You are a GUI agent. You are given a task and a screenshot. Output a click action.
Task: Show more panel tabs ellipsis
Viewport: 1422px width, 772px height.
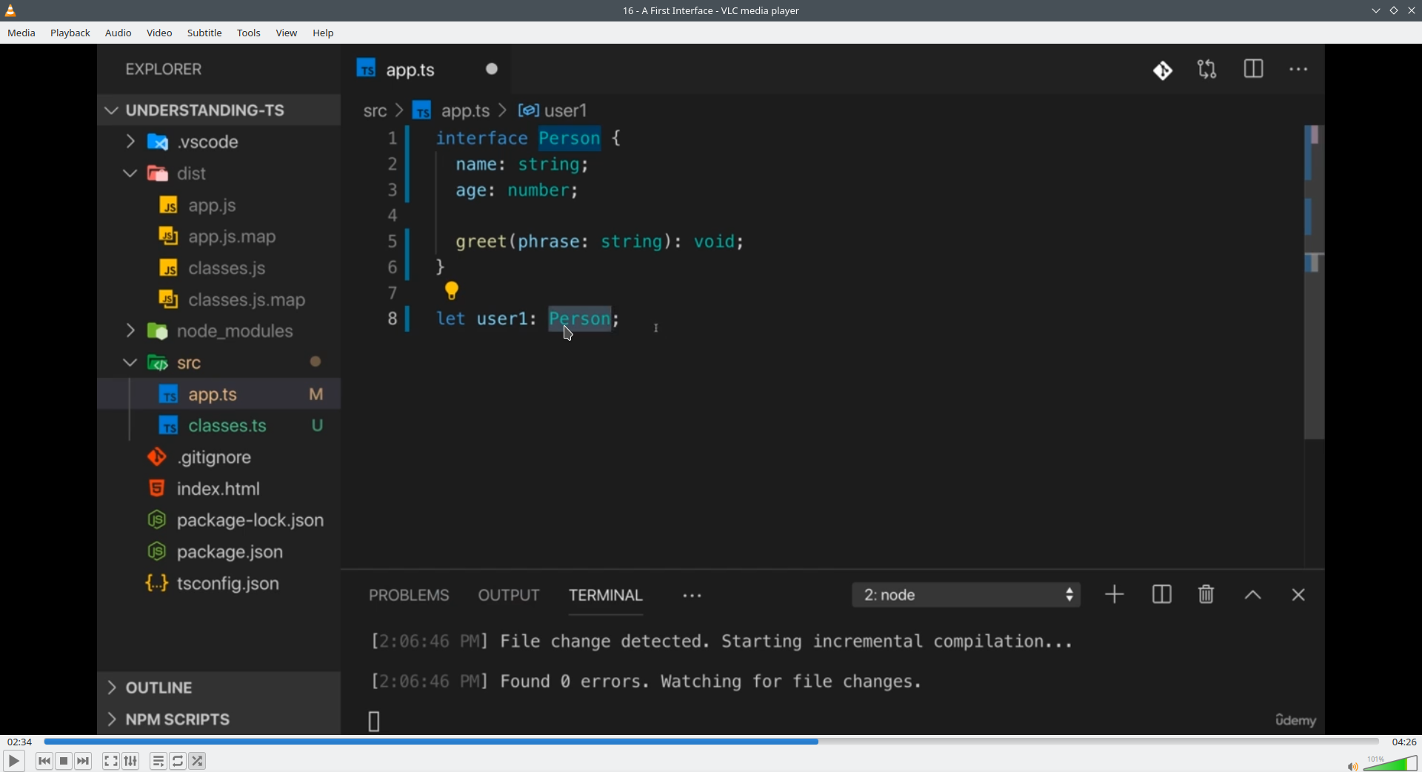(x=692, y=596)
